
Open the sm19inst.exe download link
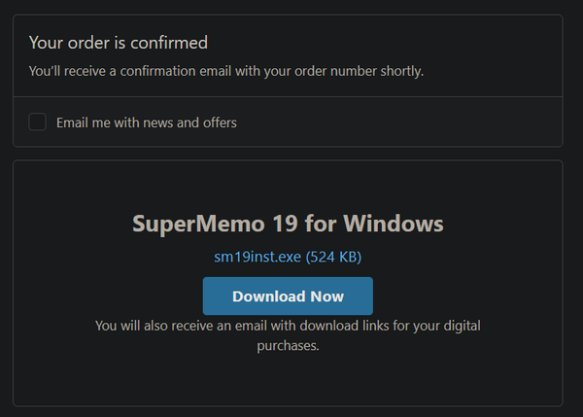(288, 257)
